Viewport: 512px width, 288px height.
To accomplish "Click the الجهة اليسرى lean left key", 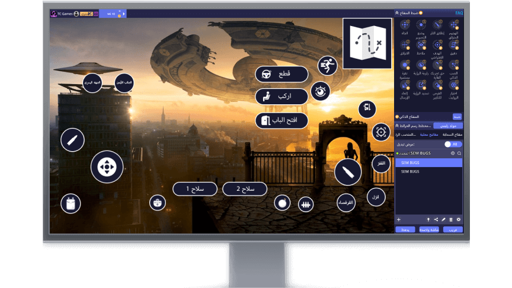I will [92, 83].
